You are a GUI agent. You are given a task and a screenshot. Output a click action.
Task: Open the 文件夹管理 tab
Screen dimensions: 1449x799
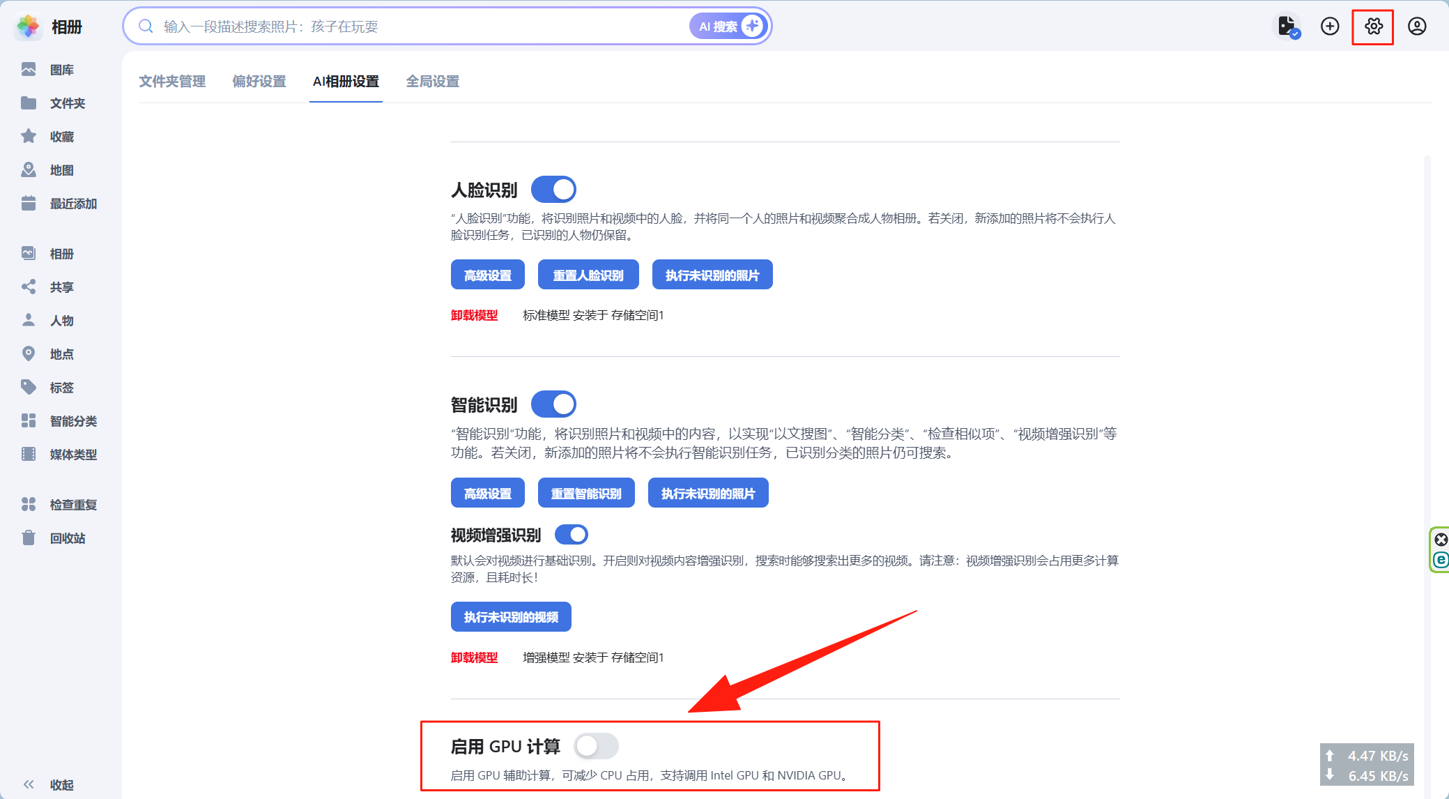tap(172, 82)
